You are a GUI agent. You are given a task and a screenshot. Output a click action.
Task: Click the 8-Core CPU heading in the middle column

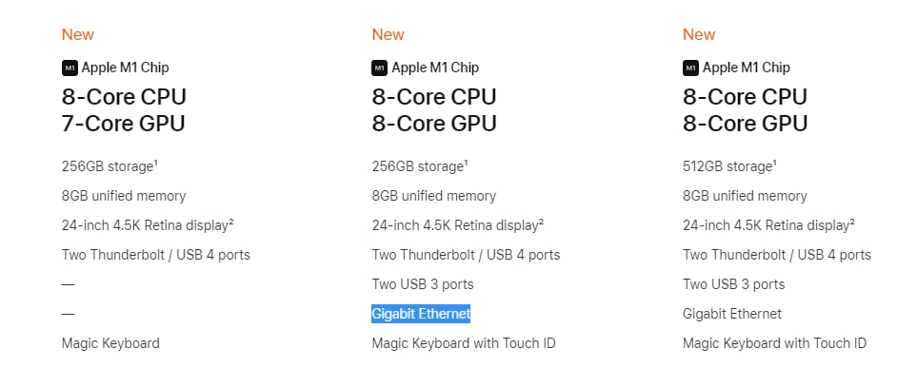434,97
